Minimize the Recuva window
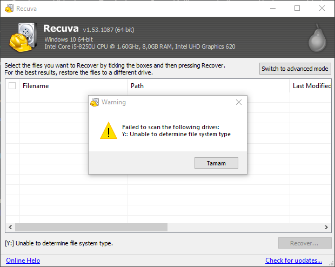Screen dimensions: 335x267 pyautogui.click(x=272, y=9)
